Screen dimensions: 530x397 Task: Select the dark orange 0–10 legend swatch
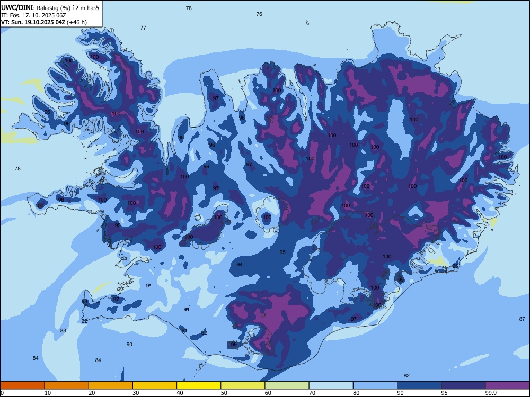click(x=22, y=385)
